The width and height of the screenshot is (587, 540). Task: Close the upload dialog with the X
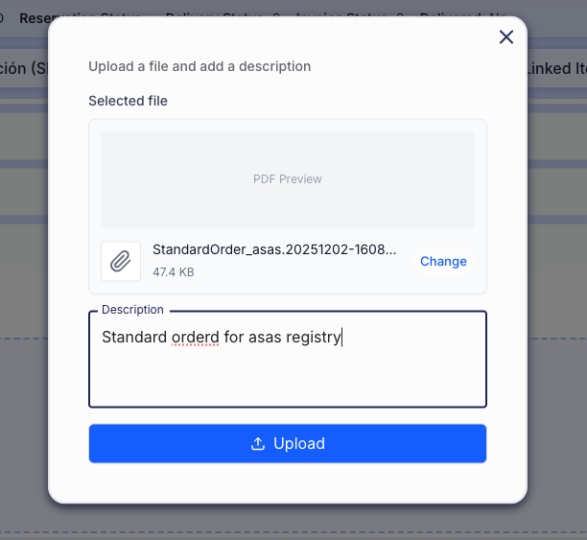[x=506, y=37]
